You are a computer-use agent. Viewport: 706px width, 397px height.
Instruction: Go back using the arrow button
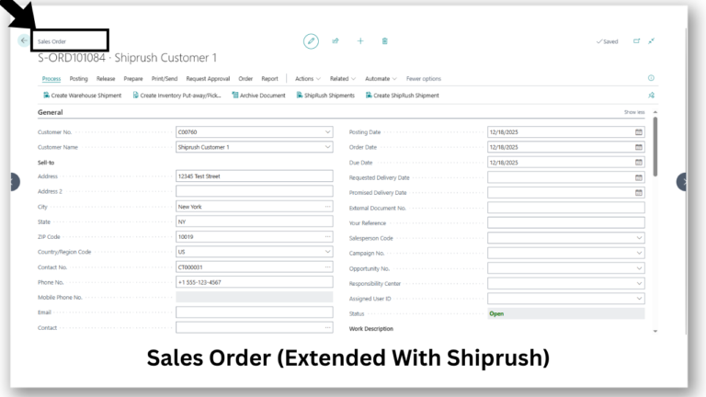point(24,40)
